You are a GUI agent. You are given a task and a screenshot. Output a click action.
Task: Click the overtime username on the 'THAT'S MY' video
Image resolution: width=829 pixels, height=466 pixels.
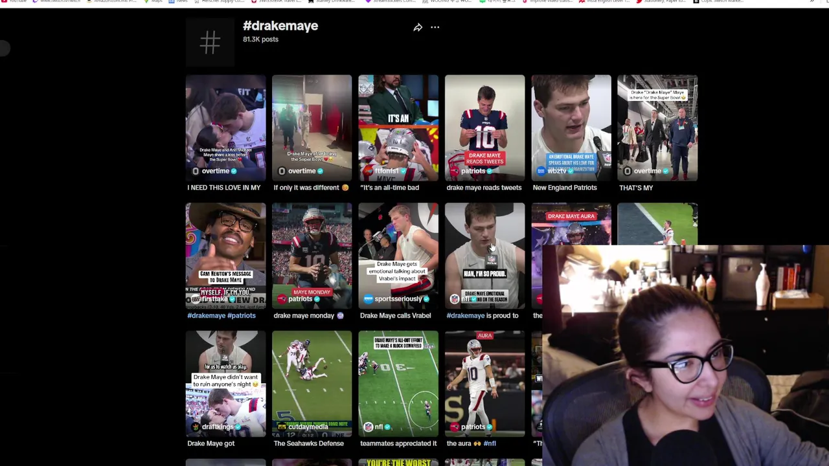pyautogui.click(x=647, y=171)
